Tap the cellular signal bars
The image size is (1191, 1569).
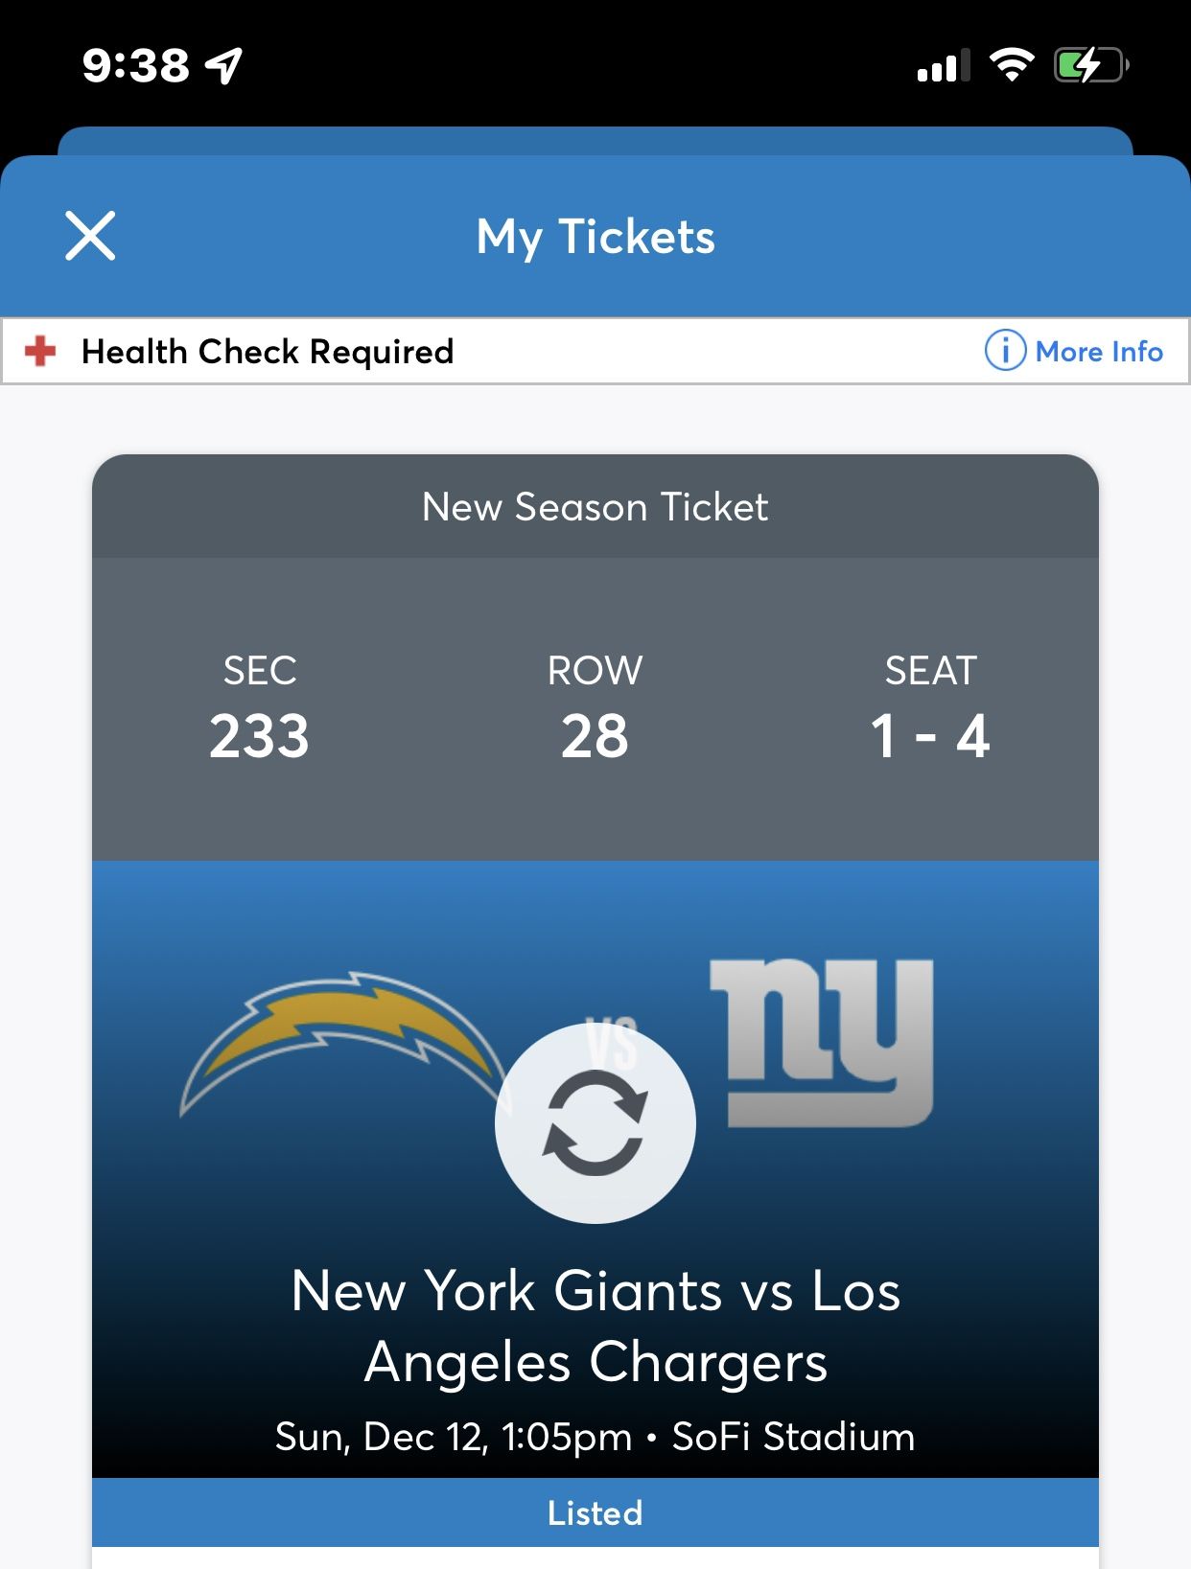(943, 66)
